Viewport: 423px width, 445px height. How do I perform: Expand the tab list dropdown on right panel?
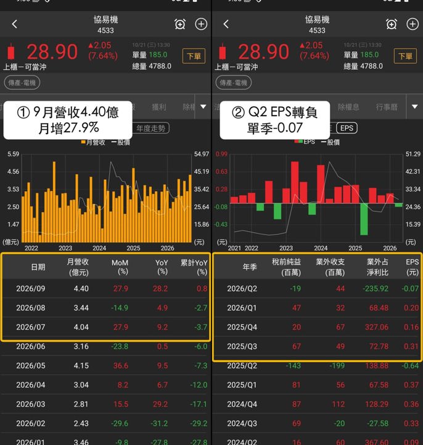tap(415, 107)
